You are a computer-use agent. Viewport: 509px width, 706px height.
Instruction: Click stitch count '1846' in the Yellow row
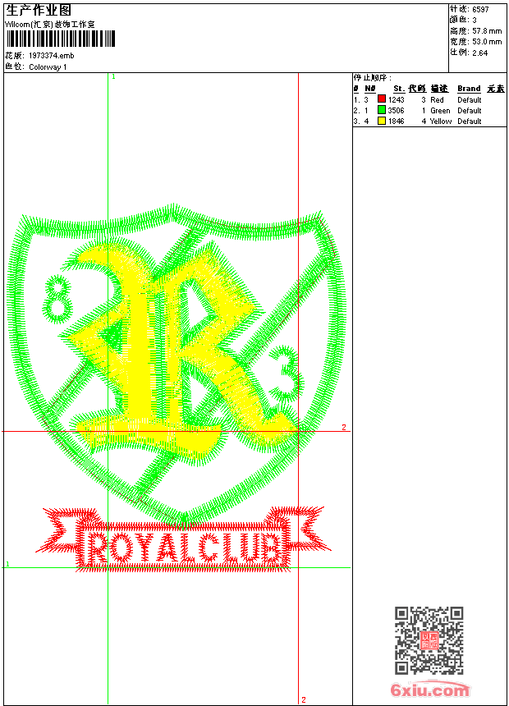tap(397, 121)
